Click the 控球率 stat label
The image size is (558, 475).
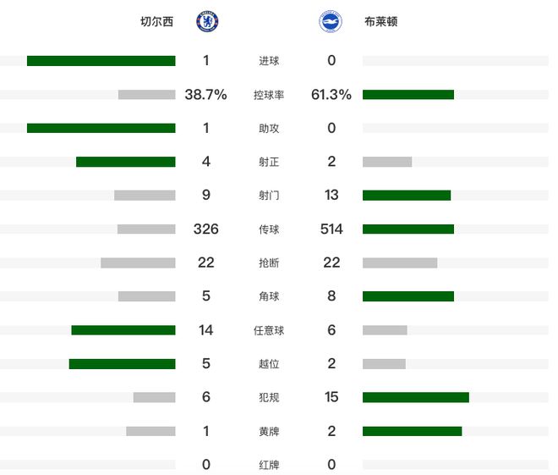(269, 95)
